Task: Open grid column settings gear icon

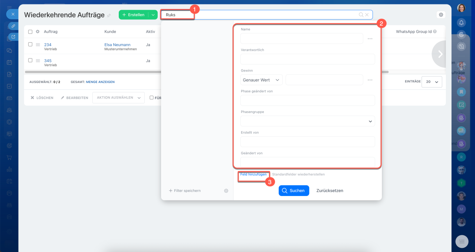Action: click(x=37, y=32)
